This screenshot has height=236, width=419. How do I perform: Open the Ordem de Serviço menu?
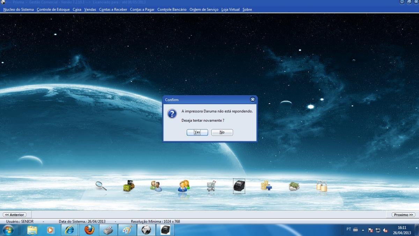point(204,9)
